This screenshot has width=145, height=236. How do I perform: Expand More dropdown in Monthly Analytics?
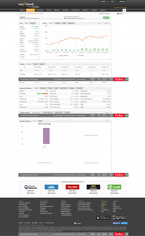(107, 121)
